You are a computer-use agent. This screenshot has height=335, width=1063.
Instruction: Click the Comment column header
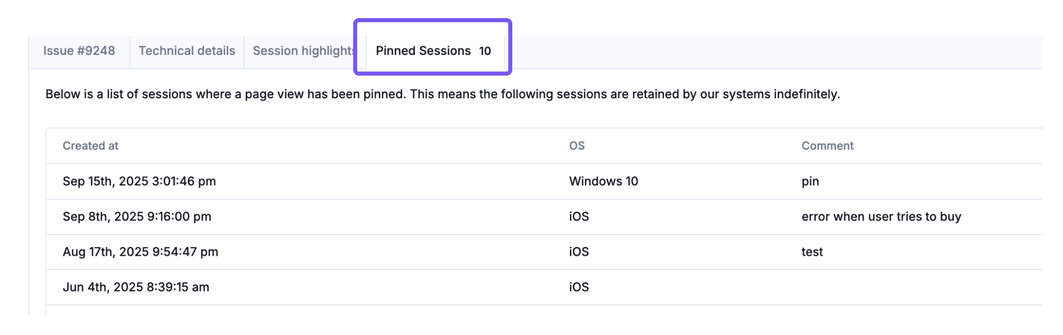[x=827, y=146]
